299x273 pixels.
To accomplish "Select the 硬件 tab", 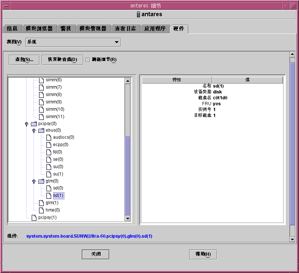I will click(179, 29).
